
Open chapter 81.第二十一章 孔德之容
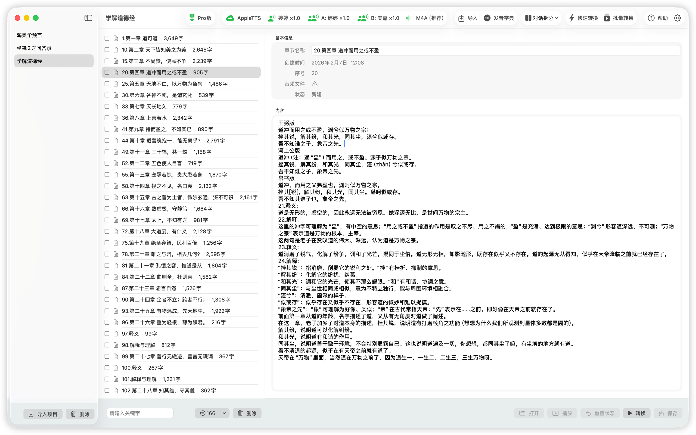(x=181, y=266)
